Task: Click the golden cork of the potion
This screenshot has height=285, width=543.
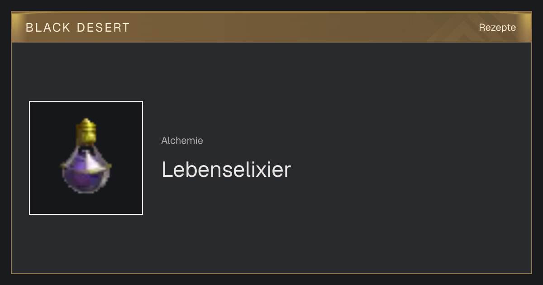Action: tap(86, 130)
